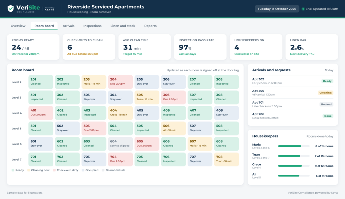Click the green live status dot
The image size is (345, 199).
click(303, 9)
